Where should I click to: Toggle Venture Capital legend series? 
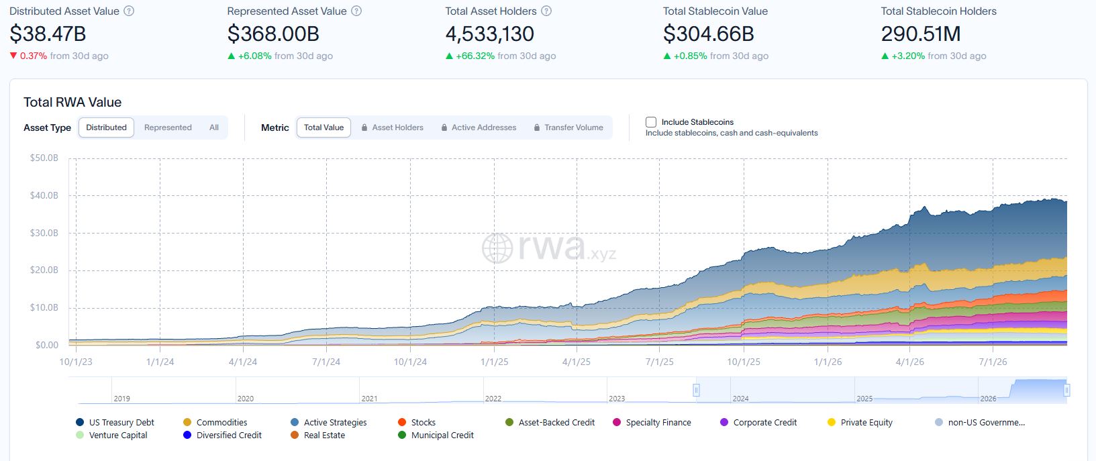coord(111,435)
